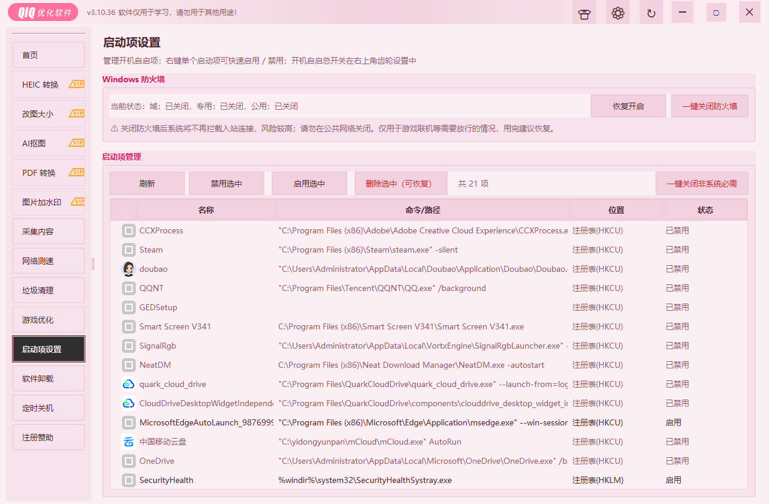The height and width of the screenshot is (504, 769).
Task: Click the 共 21 项 count label
Action: pyautogui.click(x=473, y=184)
